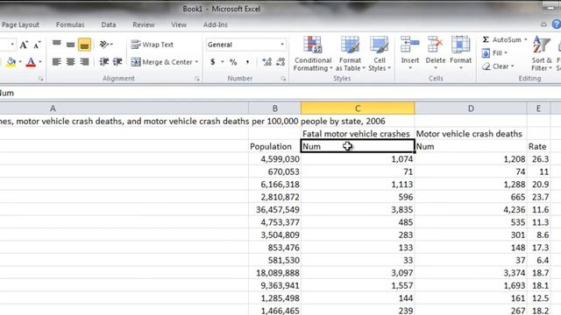The image size is (561, 315).
Task: Open Alignment dialog launcher
Action: point(197,79)
